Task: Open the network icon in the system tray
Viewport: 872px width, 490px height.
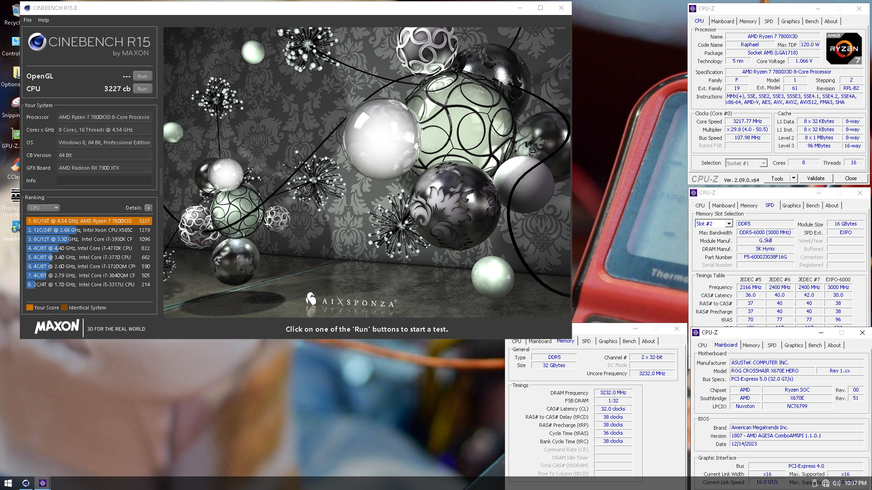Action: [826, 483]
